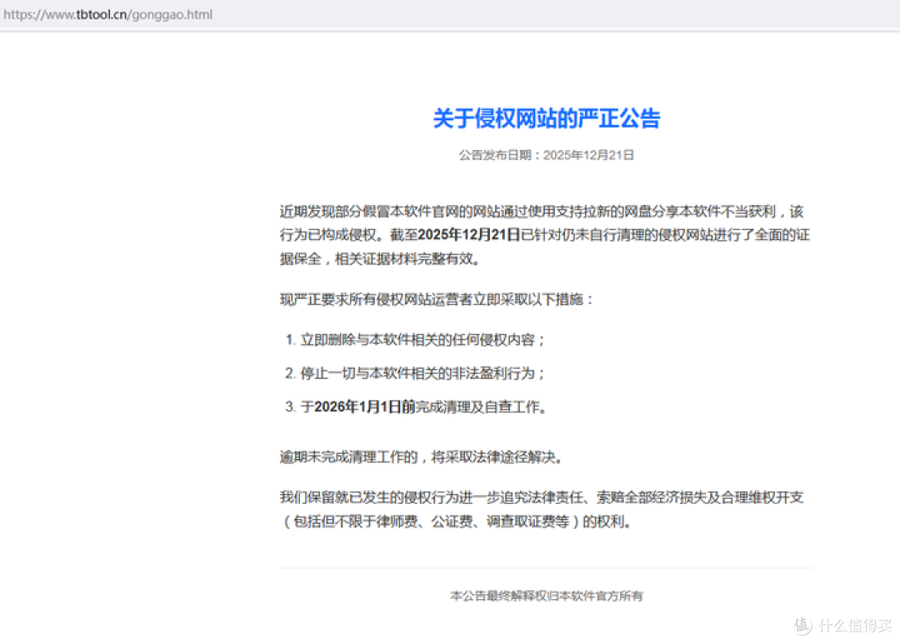
Task: Click the bold text 2025年12月21日 in the paragraph
Action: click(x=469, y=235)
